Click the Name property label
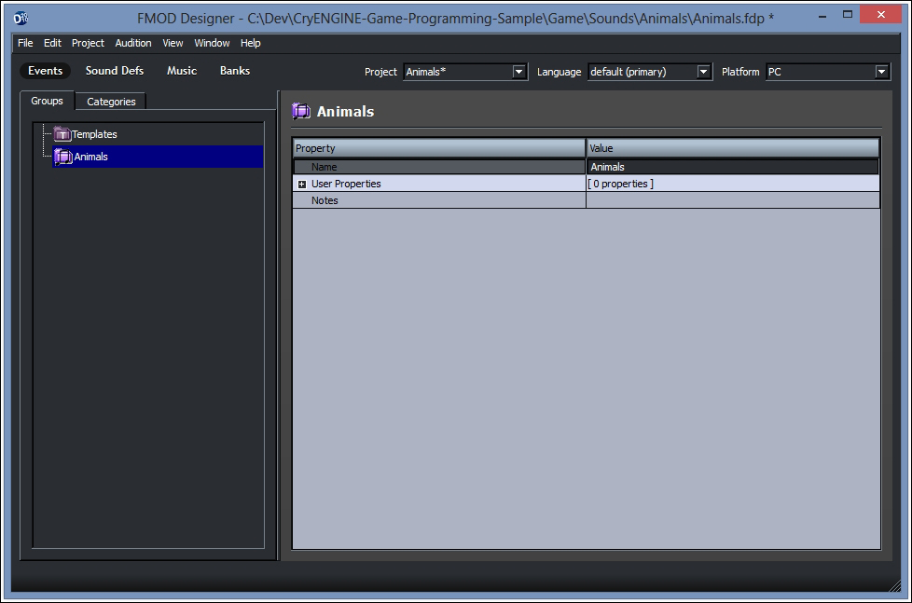 tap(324, 167)
